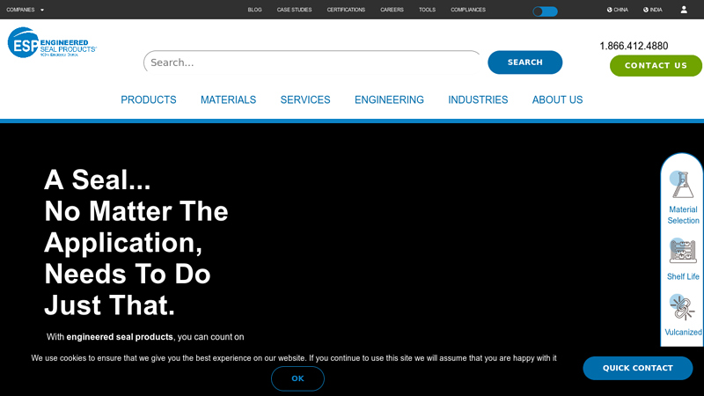Click the user account icon

[x=684, y=10]
